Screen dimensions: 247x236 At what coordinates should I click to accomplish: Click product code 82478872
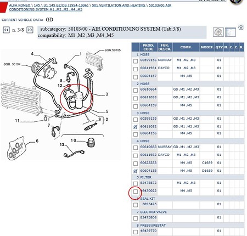[x=148, y=183]
